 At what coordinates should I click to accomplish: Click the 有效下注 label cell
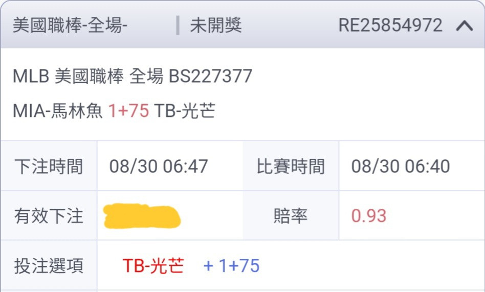pos(49,216)
